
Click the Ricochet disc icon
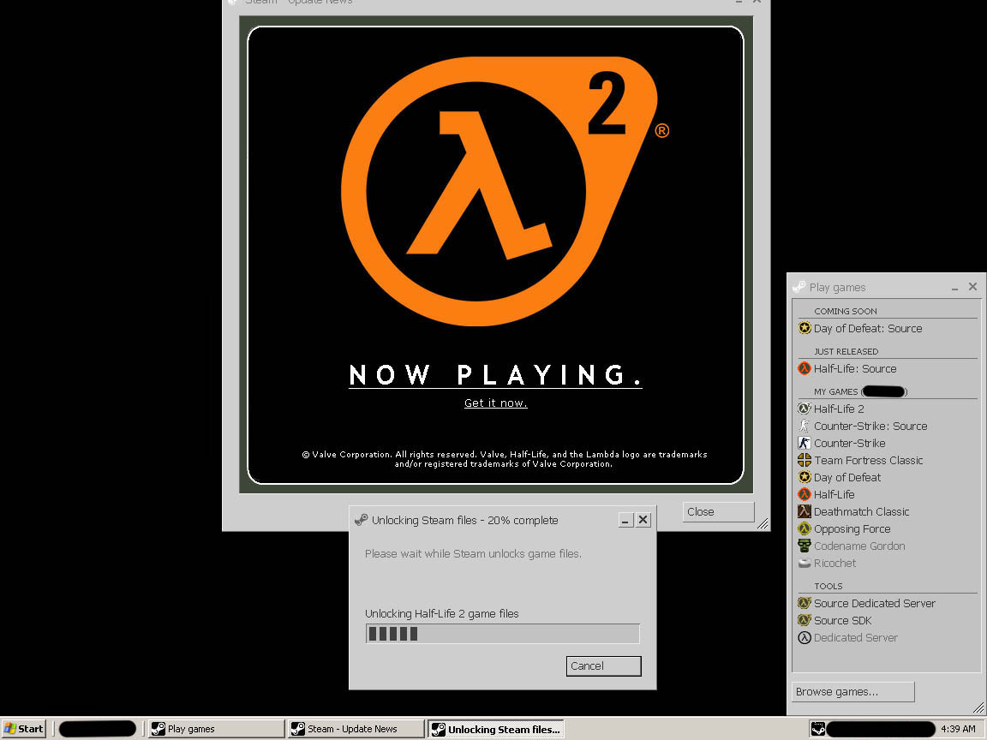coord(805,563)
